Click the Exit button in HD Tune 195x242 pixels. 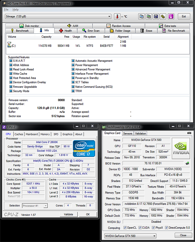pos(184,16)
